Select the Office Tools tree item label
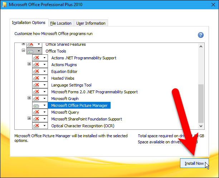This screenshot has width=219, height=178. coord(56,51)
